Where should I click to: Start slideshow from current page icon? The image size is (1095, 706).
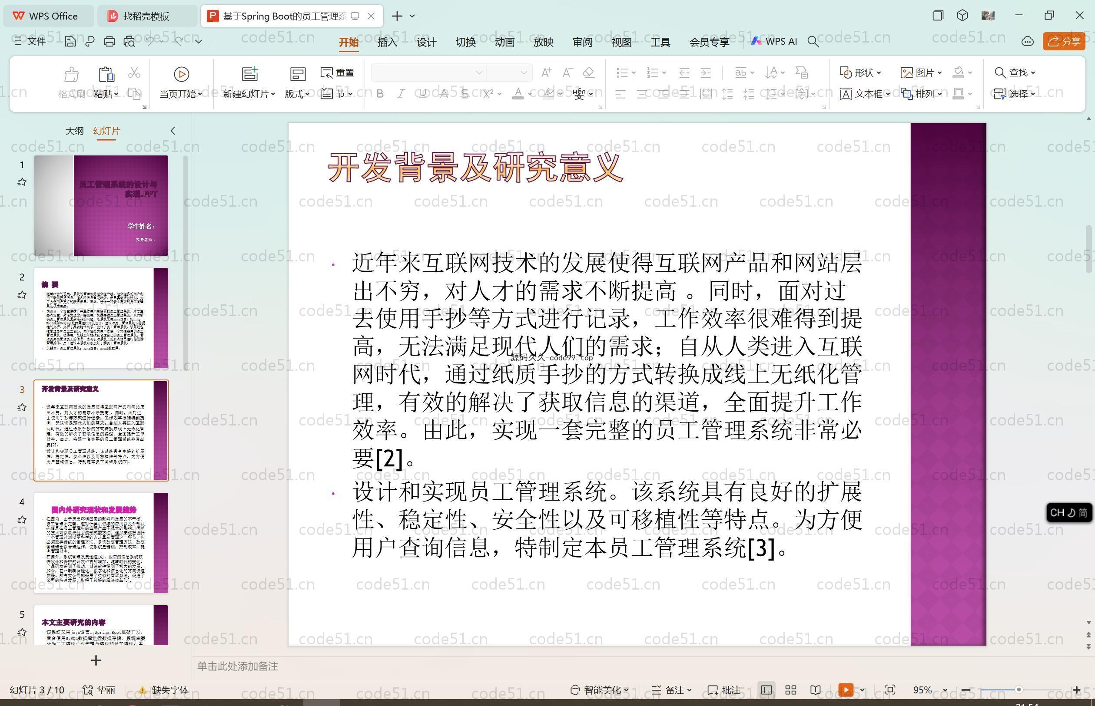tap(182, 74)
